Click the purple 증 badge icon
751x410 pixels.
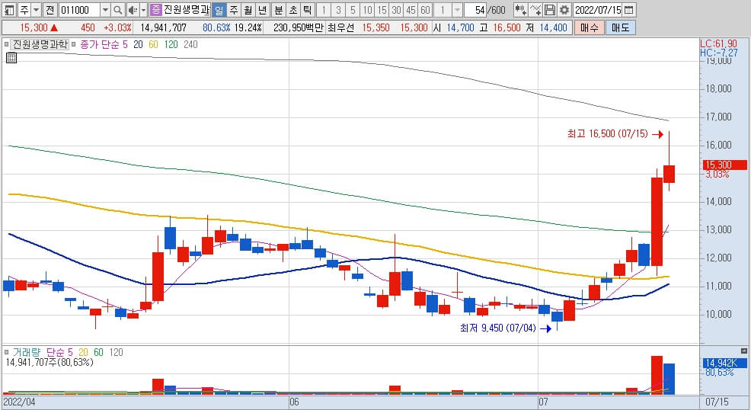[x=155, y=10]
